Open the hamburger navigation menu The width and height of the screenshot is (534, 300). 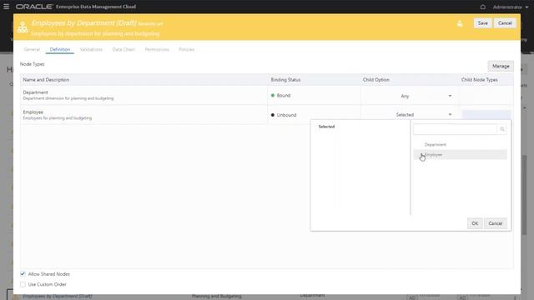pos(6,7)
